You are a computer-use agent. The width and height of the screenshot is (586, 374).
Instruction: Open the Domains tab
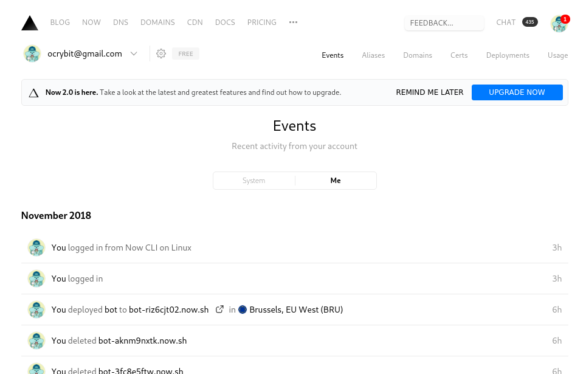[x=418, y=55]
